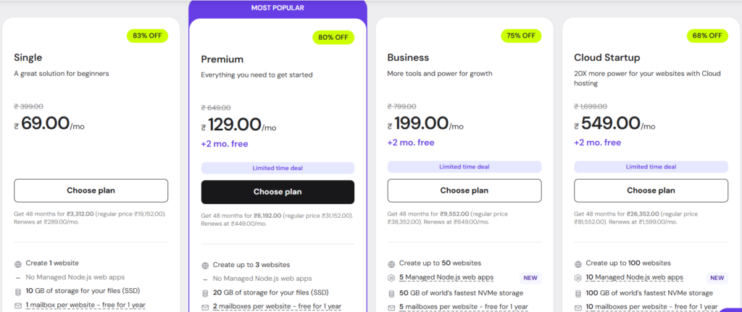Choose the Cloud Startup plan

pyautogui.click(x=651, y=190)
